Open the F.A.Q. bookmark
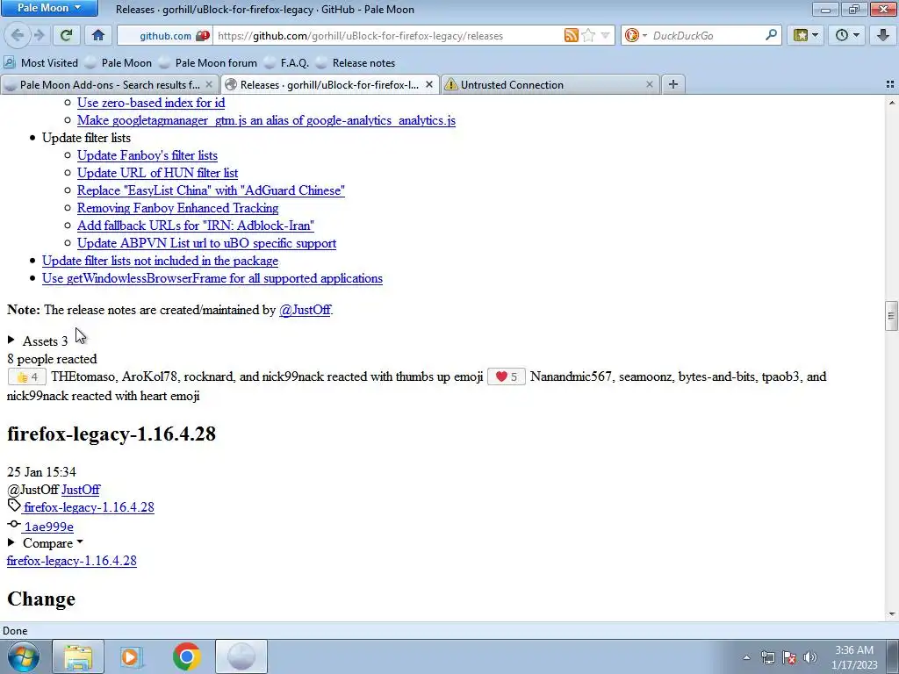Image resolution: width=899 pixels, height=674 pixels. [x=287, y=63]
